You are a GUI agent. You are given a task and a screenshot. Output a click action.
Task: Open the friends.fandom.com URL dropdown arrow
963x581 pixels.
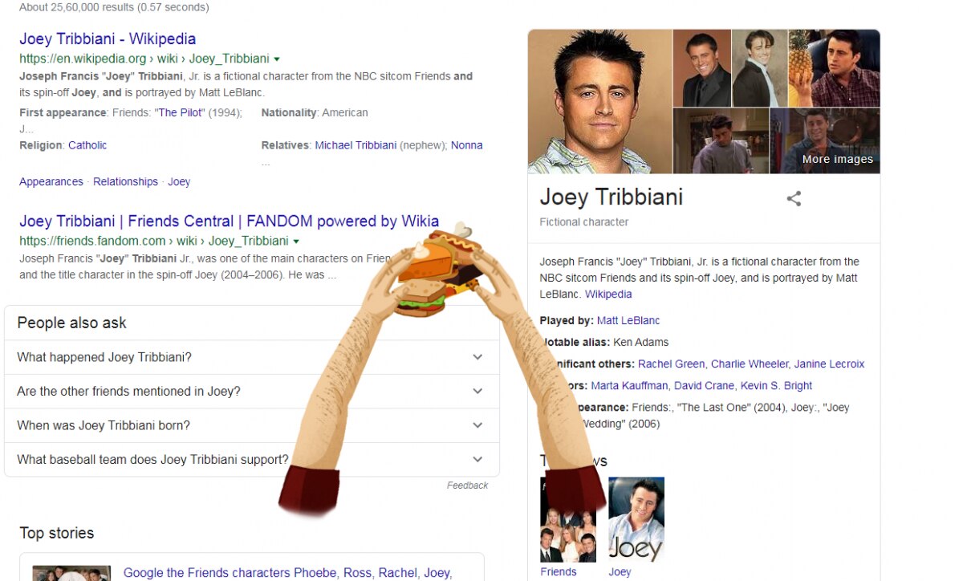[x=296, y=242]
